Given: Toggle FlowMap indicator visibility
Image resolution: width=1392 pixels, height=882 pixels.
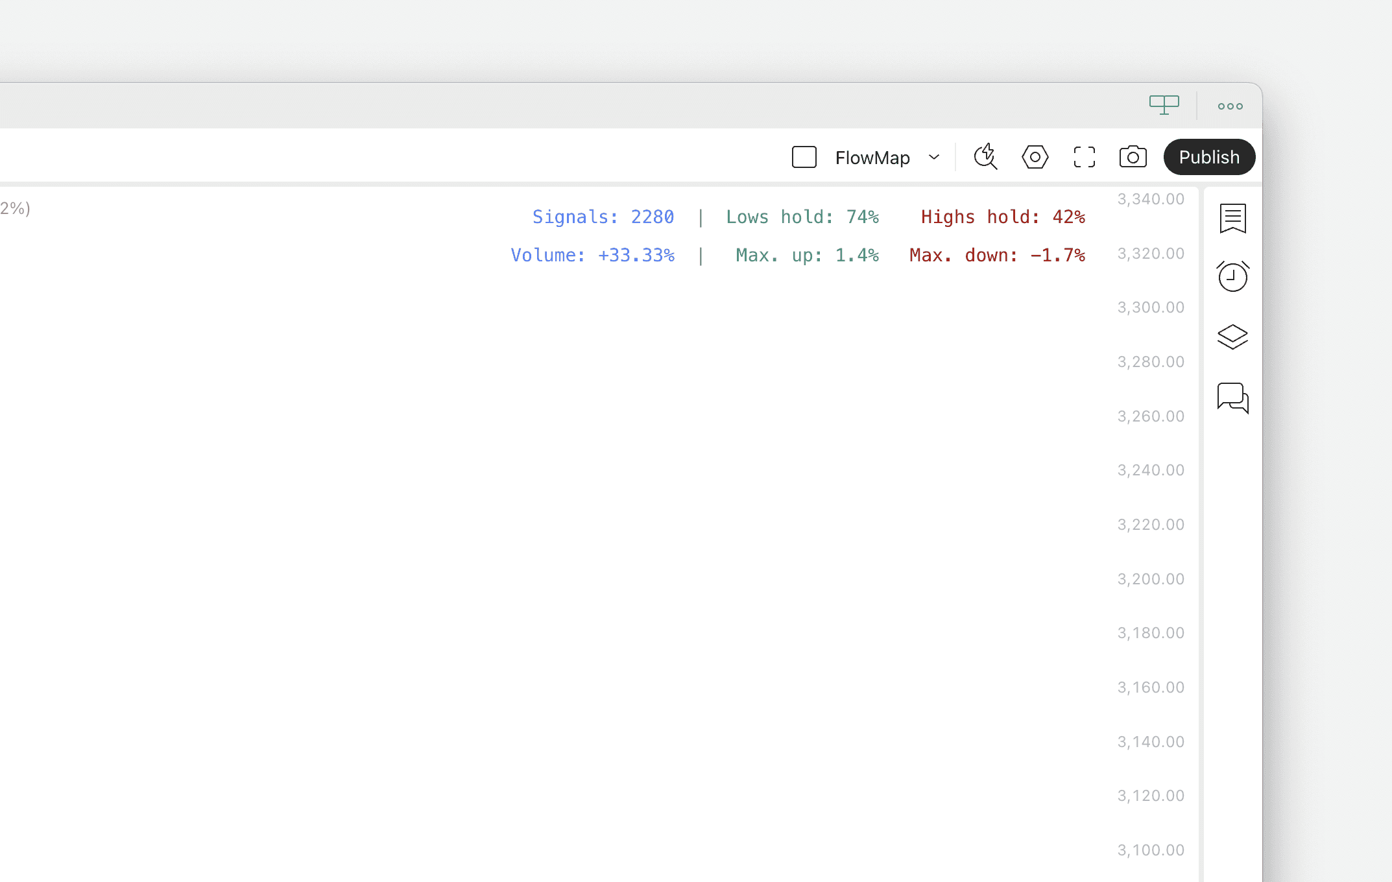Looking at the screenshot, I should coord(804,156).
